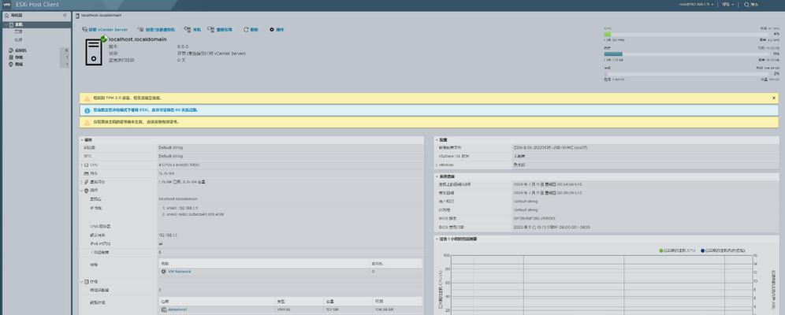
Task: Open Networking in the navigator
Action: pyautogui.click(x=19, y=65)
